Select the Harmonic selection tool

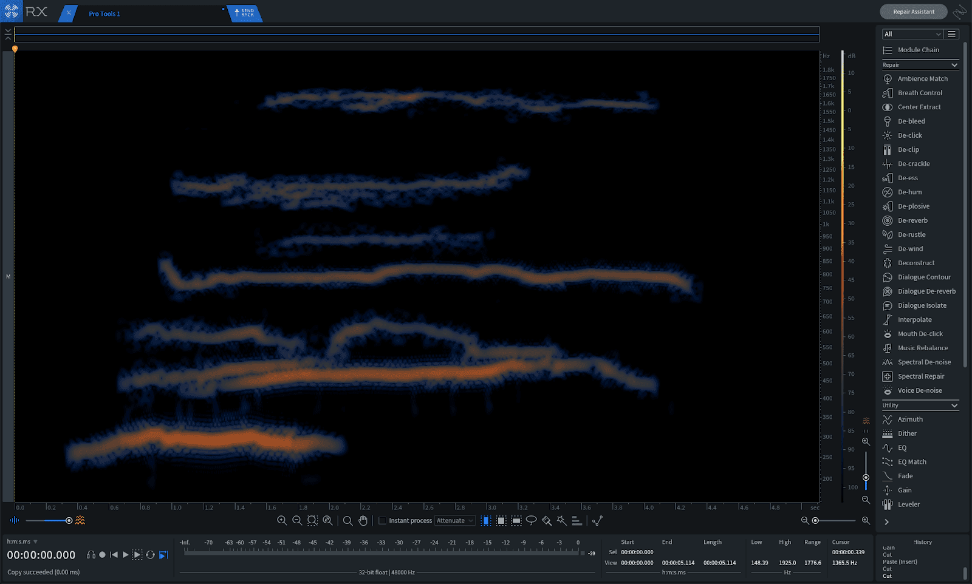[x=577, y=520]
